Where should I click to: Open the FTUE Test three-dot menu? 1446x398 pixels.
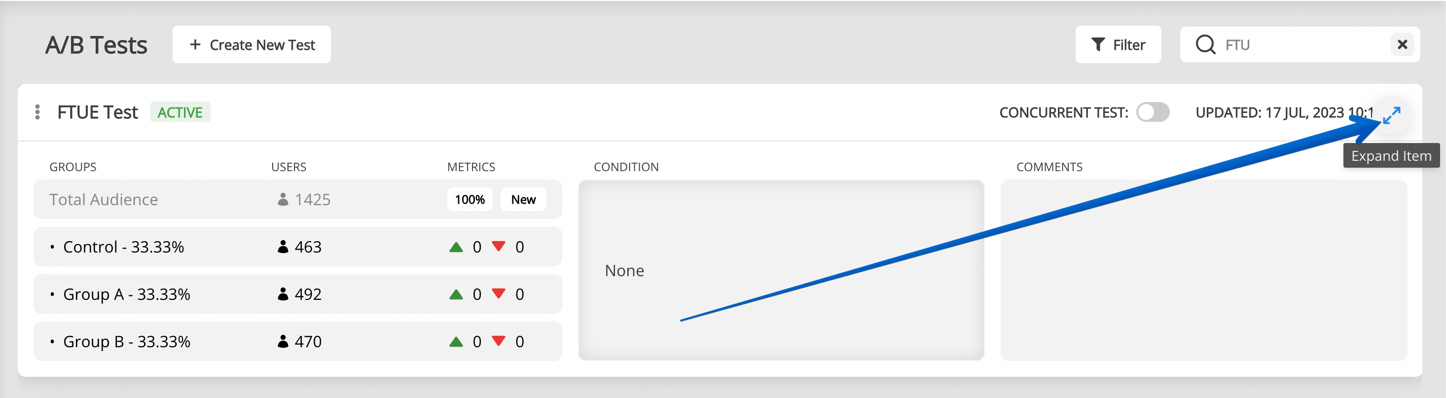tap(37, 112)
